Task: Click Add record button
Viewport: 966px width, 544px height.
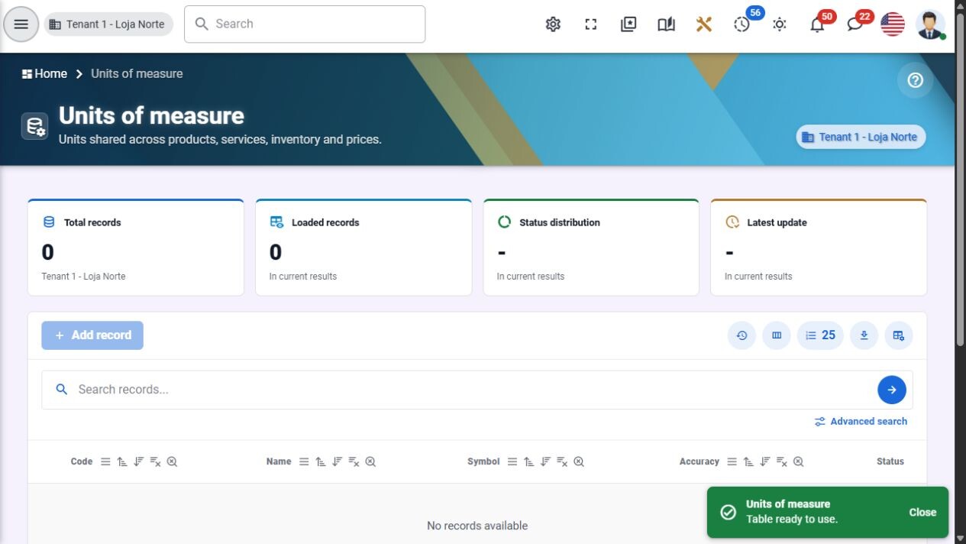Action: pyautogui.click(x=92, y=335)
